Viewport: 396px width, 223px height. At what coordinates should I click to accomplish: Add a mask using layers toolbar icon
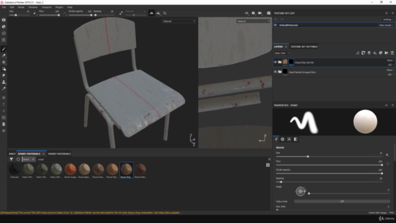tap(363, 53)
